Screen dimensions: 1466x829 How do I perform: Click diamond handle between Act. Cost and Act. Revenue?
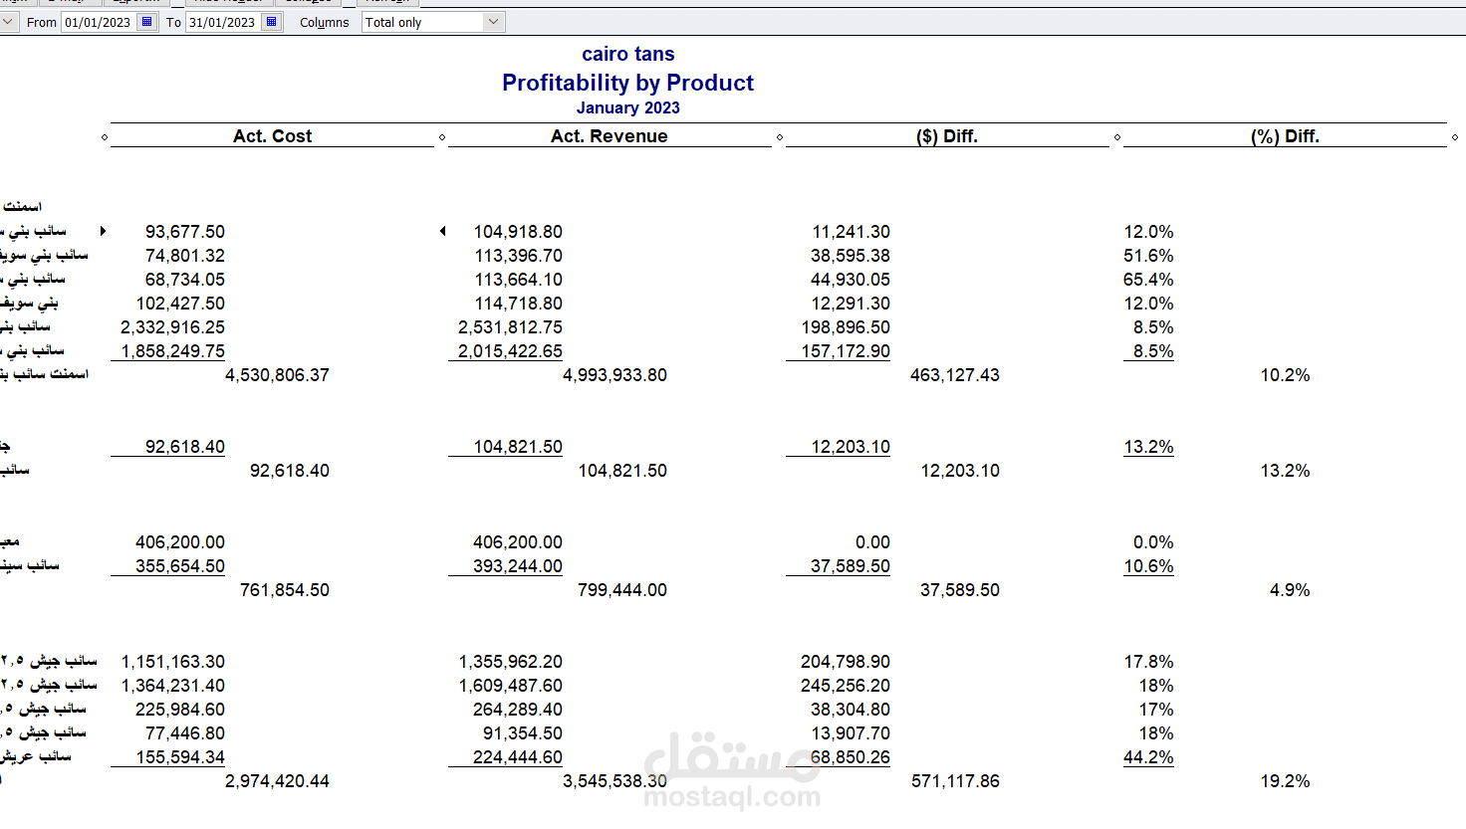[442, 137]
